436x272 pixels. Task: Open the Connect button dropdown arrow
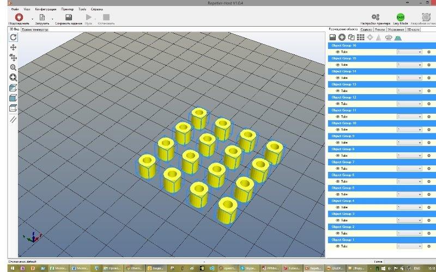32,19
